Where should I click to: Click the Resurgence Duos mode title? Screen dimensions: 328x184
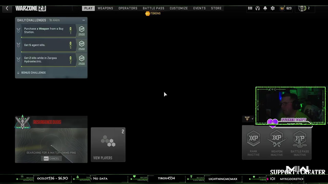(x=47, y=122)
